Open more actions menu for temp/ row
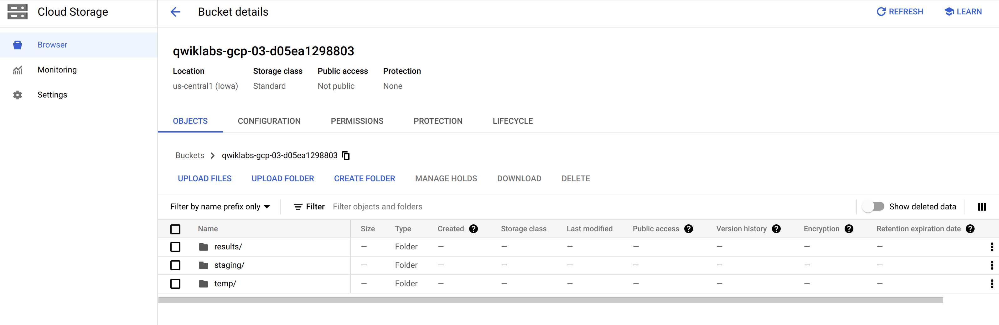This screenshot has height=325, width=999. point(992,284)
